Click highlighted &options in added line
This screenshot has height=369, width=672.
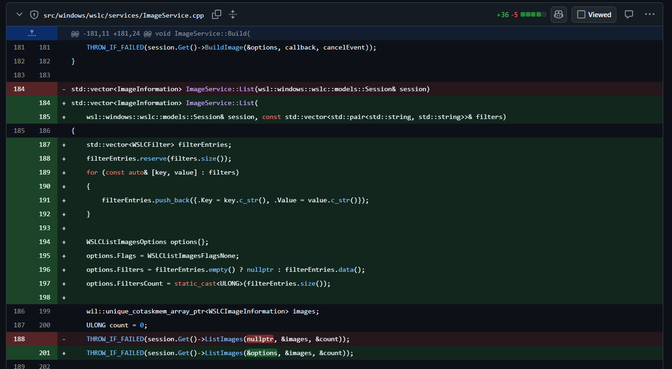(x=262, y=353)
